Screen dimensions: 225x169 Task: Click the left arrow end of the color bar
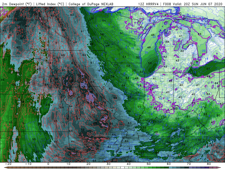[x=6, y=168]
